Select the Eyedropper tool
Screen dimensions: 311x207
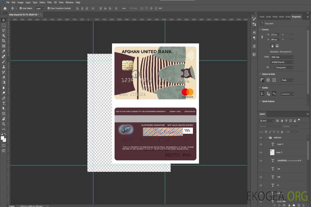click(4, 51)
